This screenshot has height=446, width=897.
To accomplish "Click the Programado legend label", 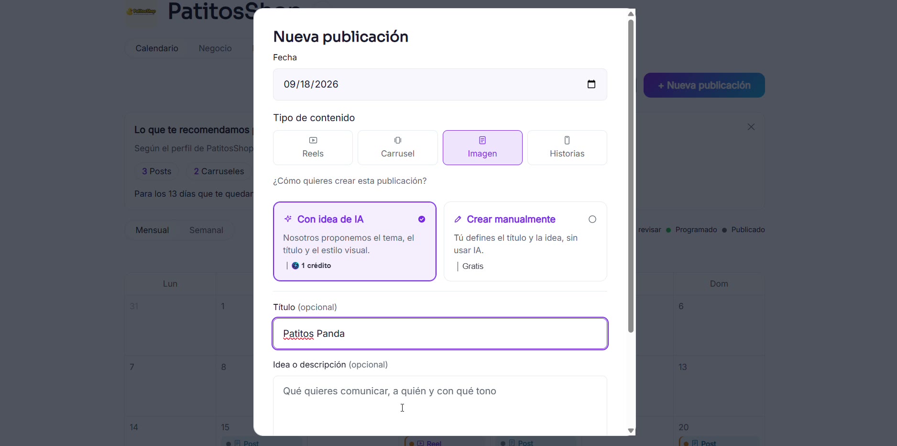I will tap(696, 230).
